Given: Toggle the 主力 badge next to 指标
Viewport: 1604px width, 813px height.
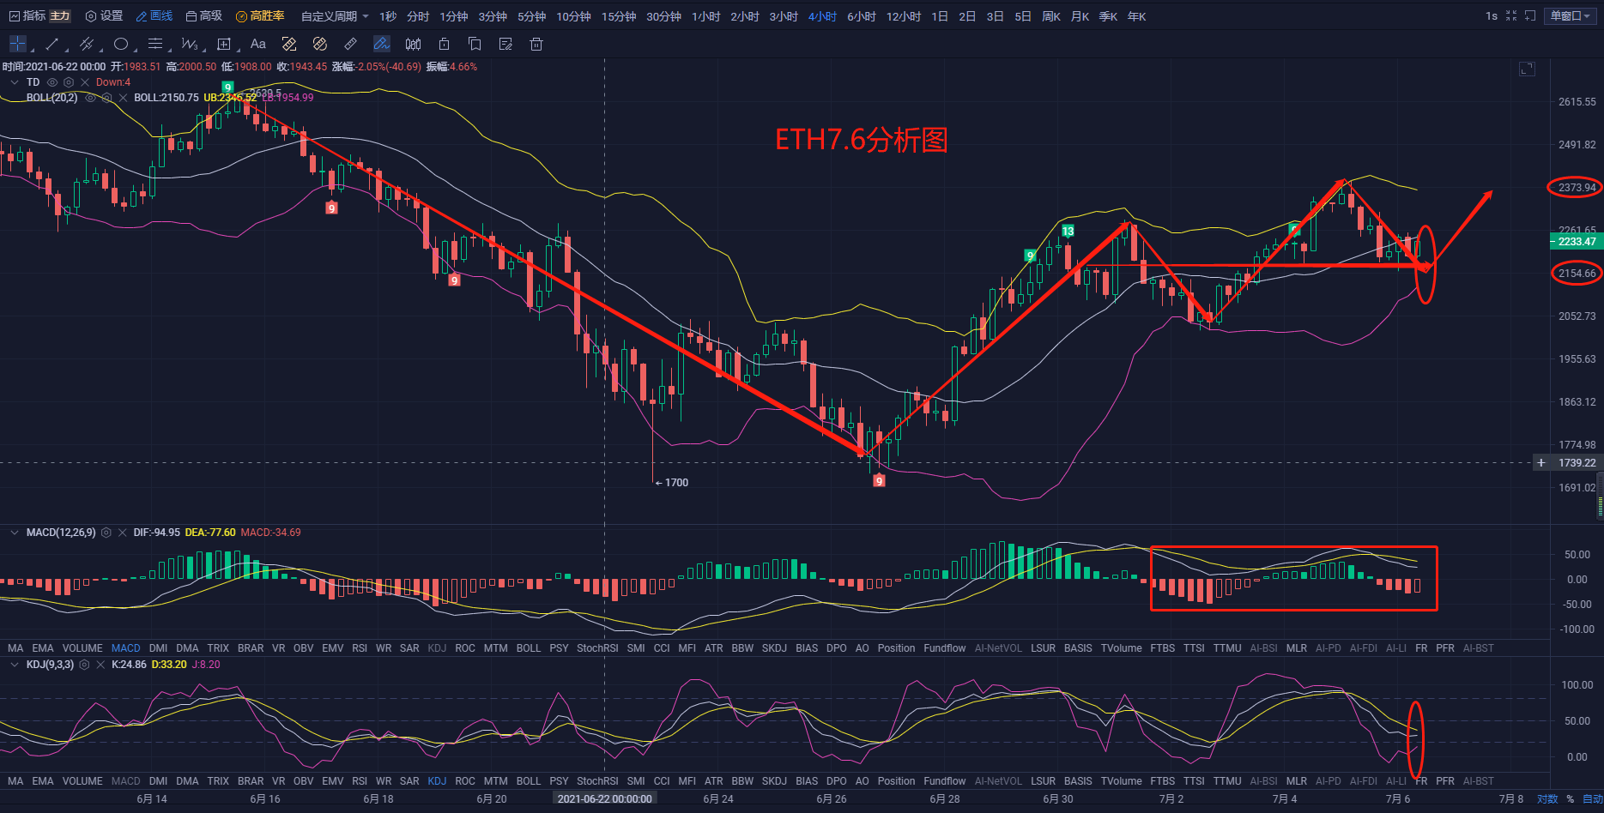Looking at the screenshot, I should pos(60,16).
